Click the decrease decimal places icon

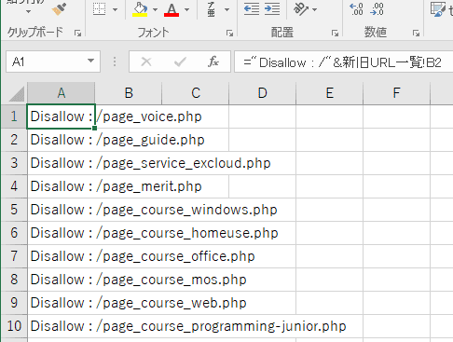[x=377, y=9]
